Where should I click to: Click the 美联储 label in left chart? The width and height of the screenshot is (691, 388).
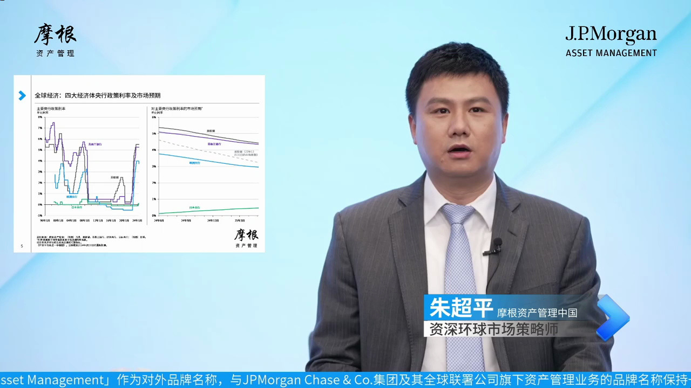point(114,177)
